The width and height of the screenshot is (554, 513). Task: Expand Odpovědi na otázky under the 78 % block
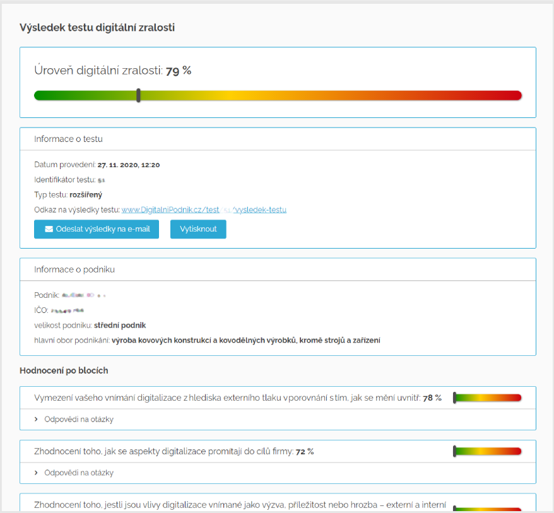pos(78,419)
